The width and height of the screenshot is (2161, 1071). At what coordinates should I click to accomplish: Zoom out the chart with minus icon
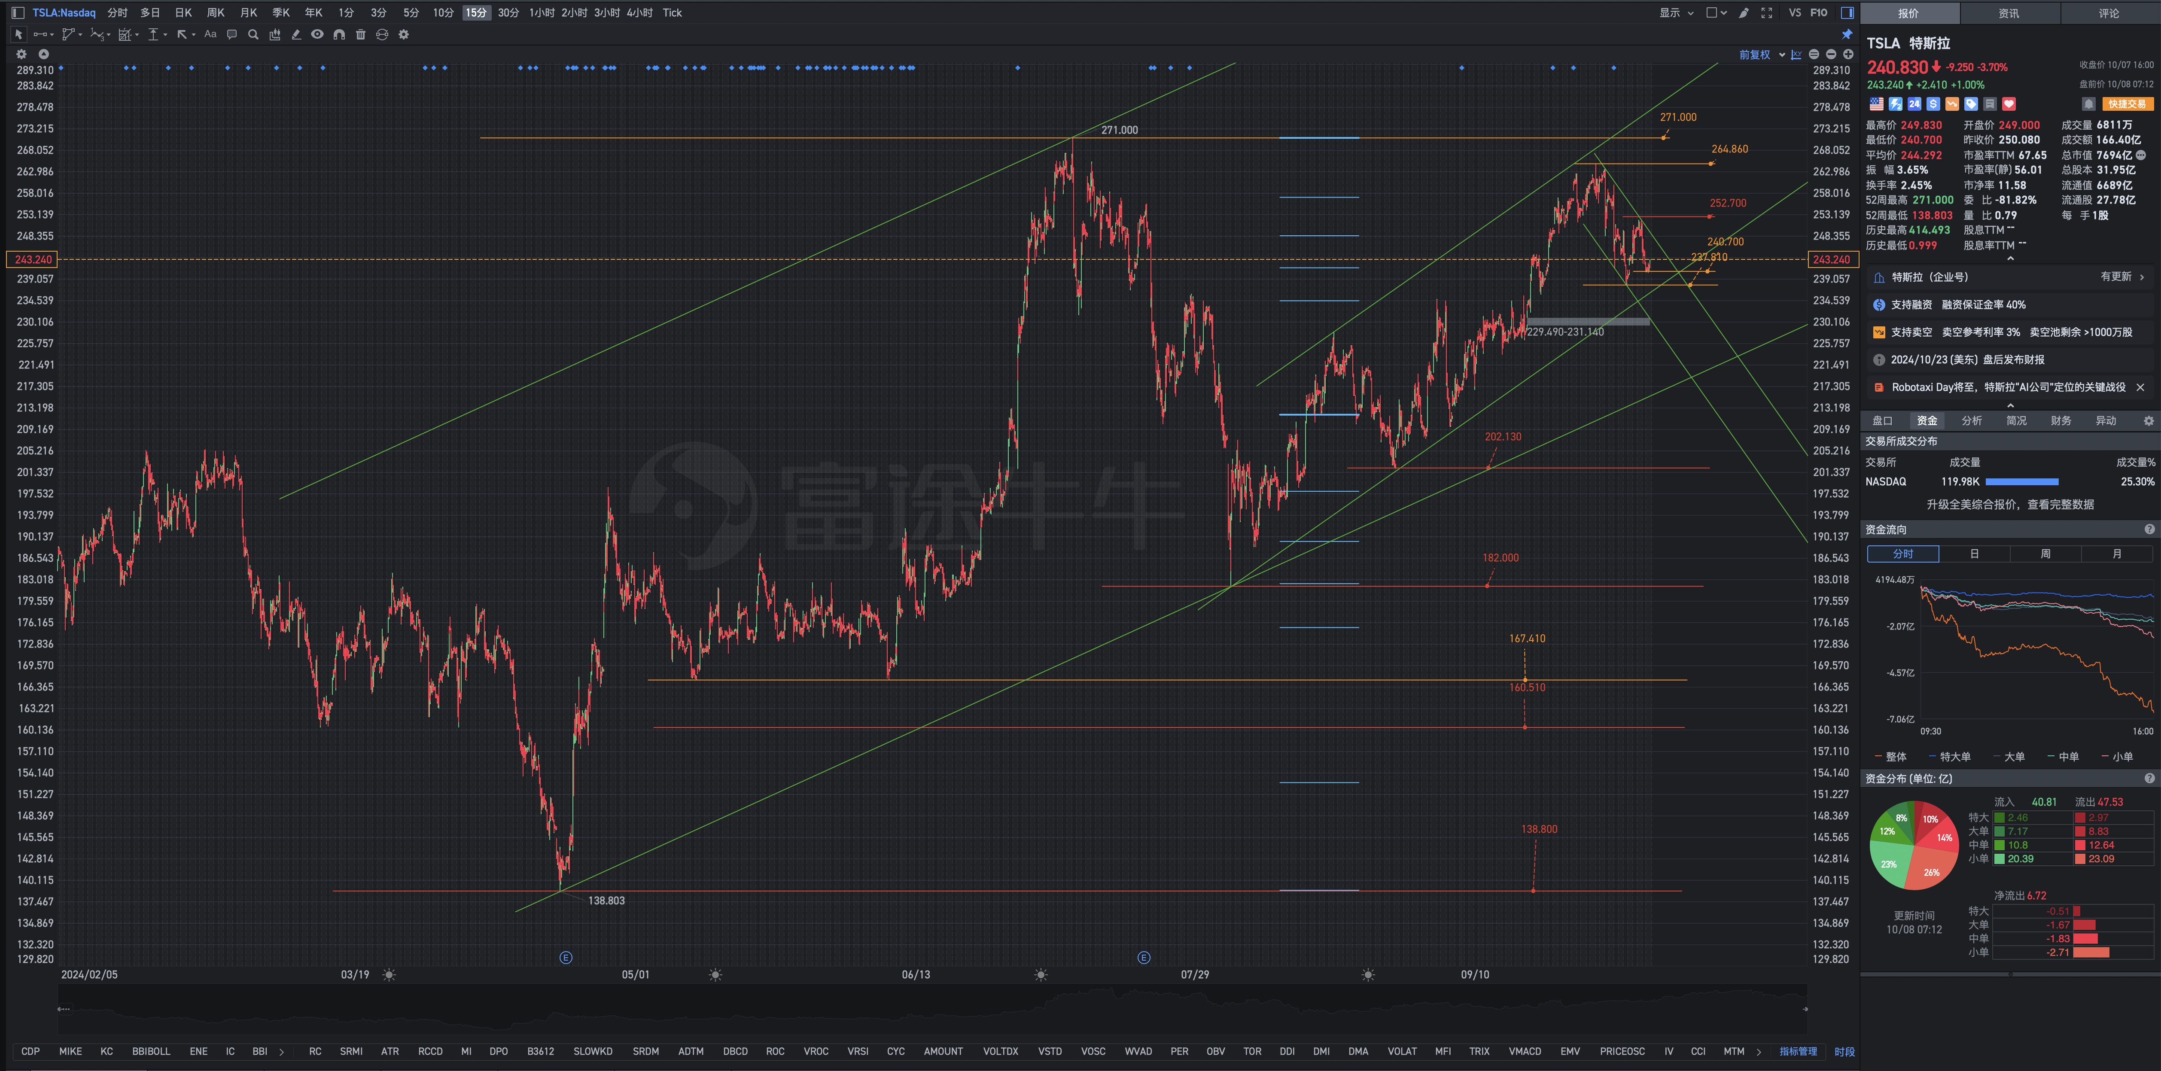click(x=1830, y=55)
